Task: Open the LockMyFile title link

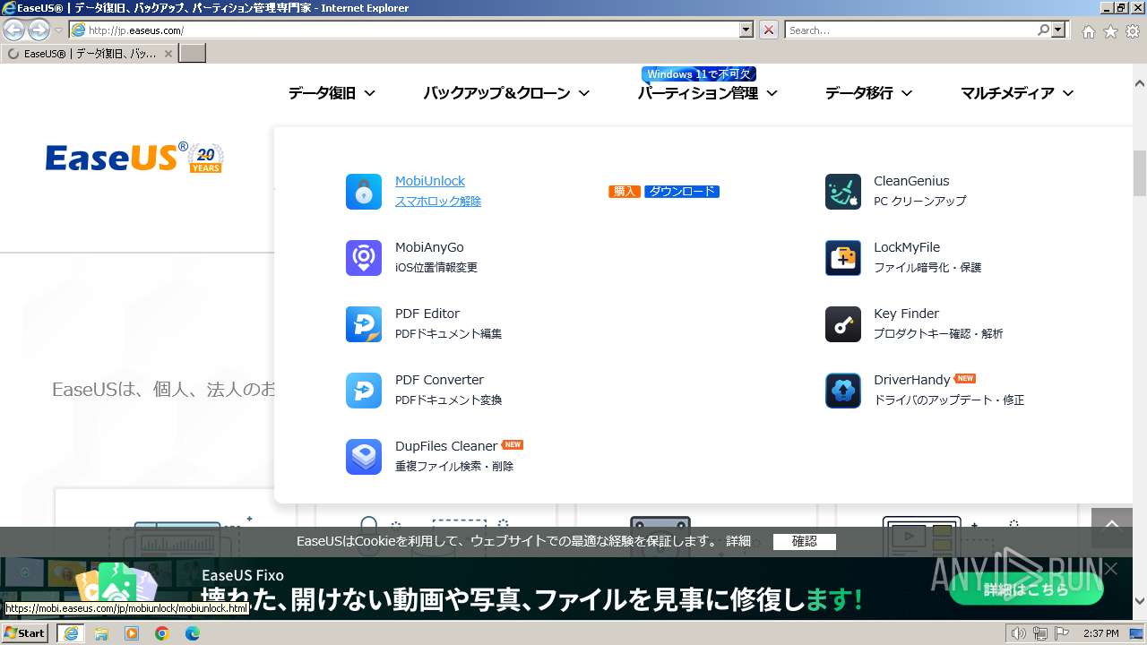Action: (907, 247)
